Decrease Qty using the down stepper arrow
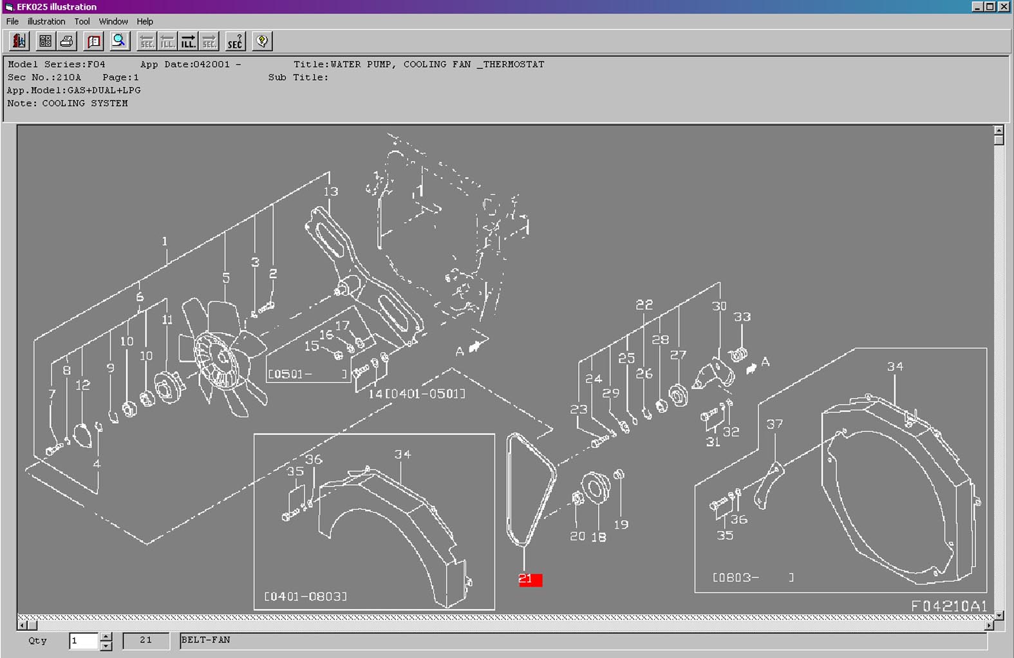The height and width of the screenshot is (658, 1014). pyautogui.click(x=106, y=646)
